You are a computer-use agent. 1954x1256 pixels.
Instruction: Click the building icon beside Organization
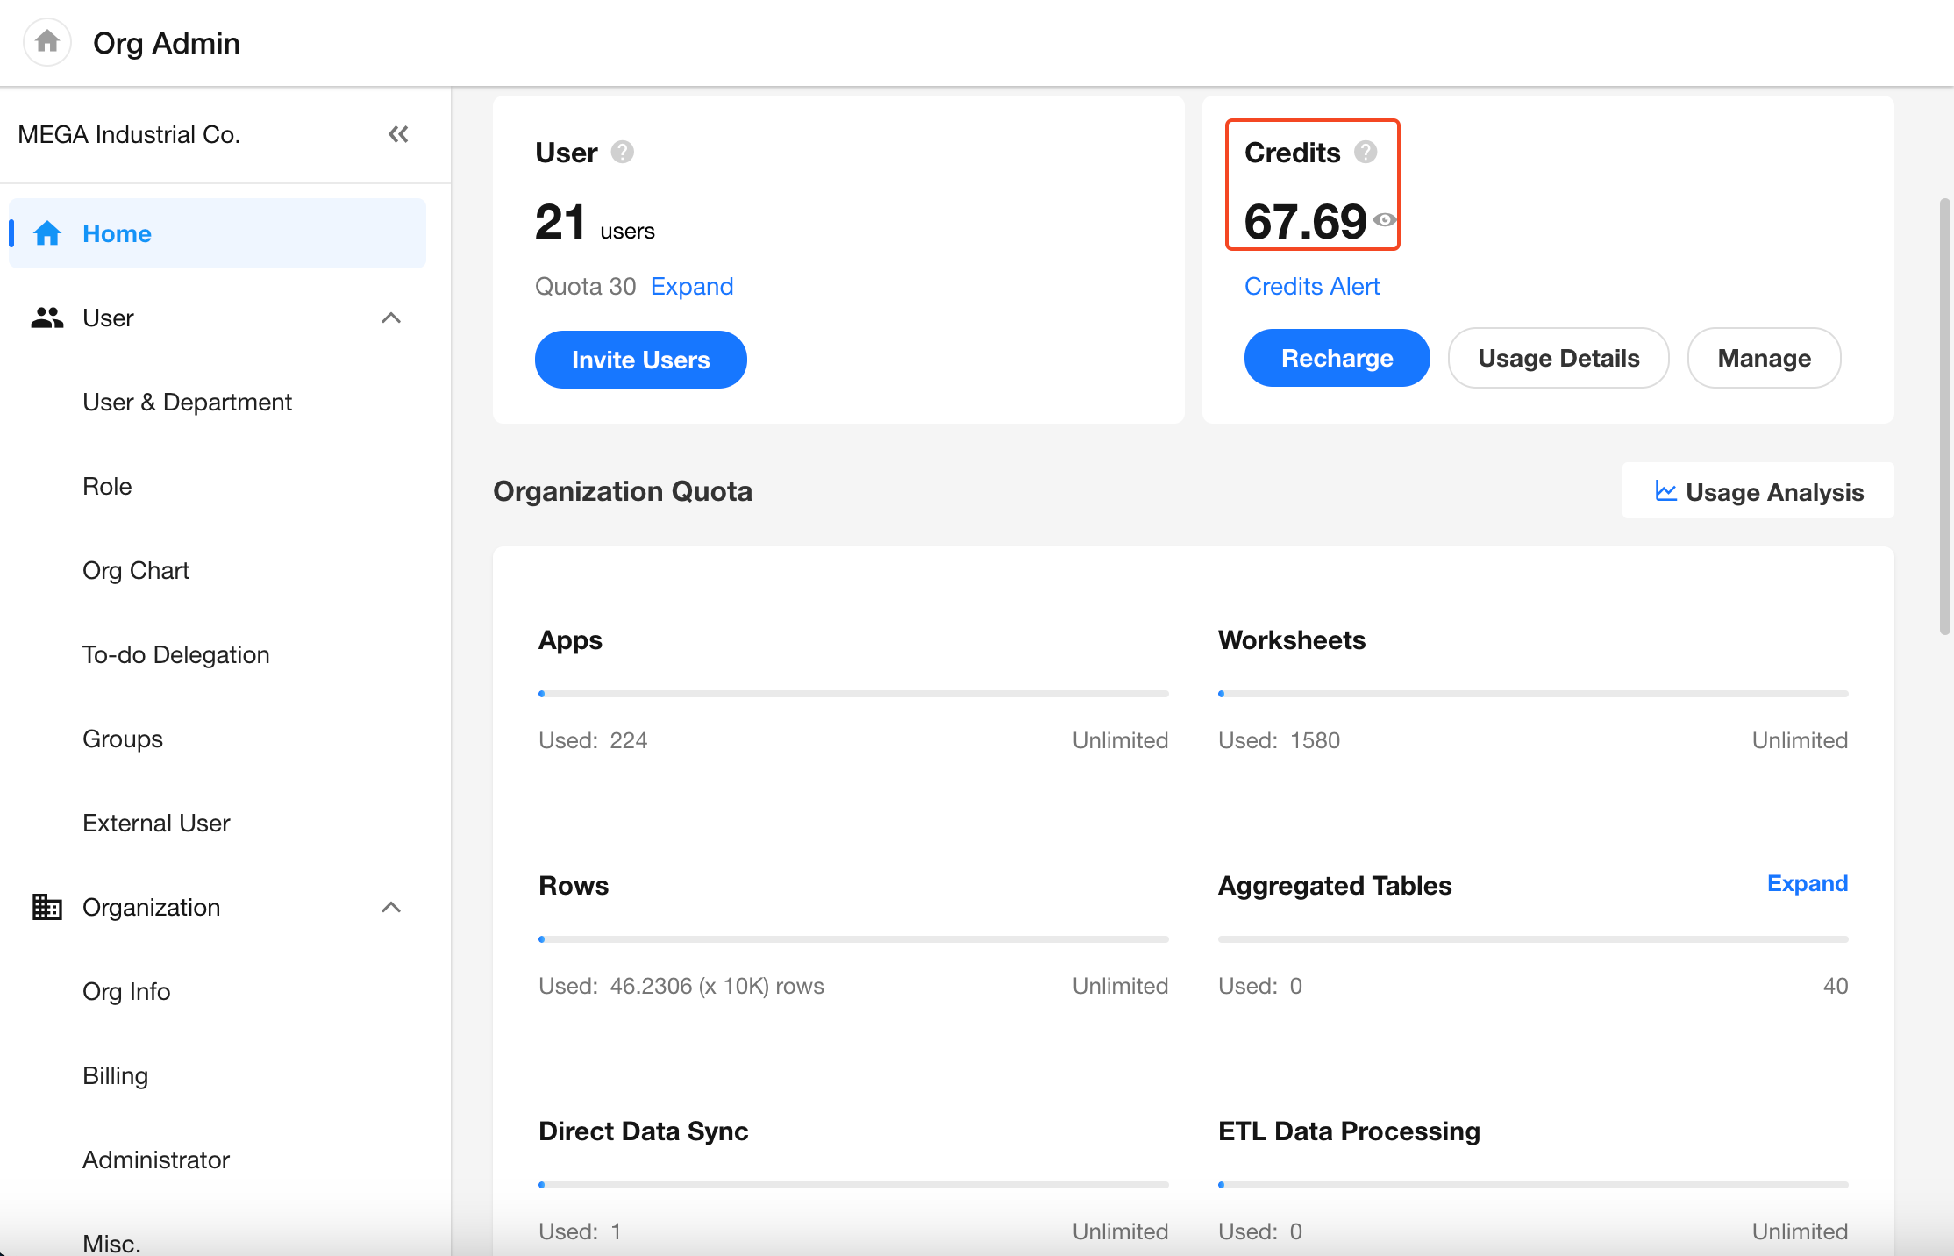[47, 907]
